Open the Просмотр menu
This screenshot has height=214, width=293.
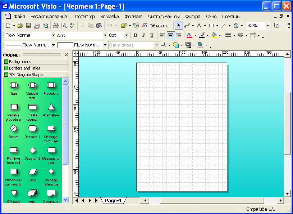click(x=83, y=17)
